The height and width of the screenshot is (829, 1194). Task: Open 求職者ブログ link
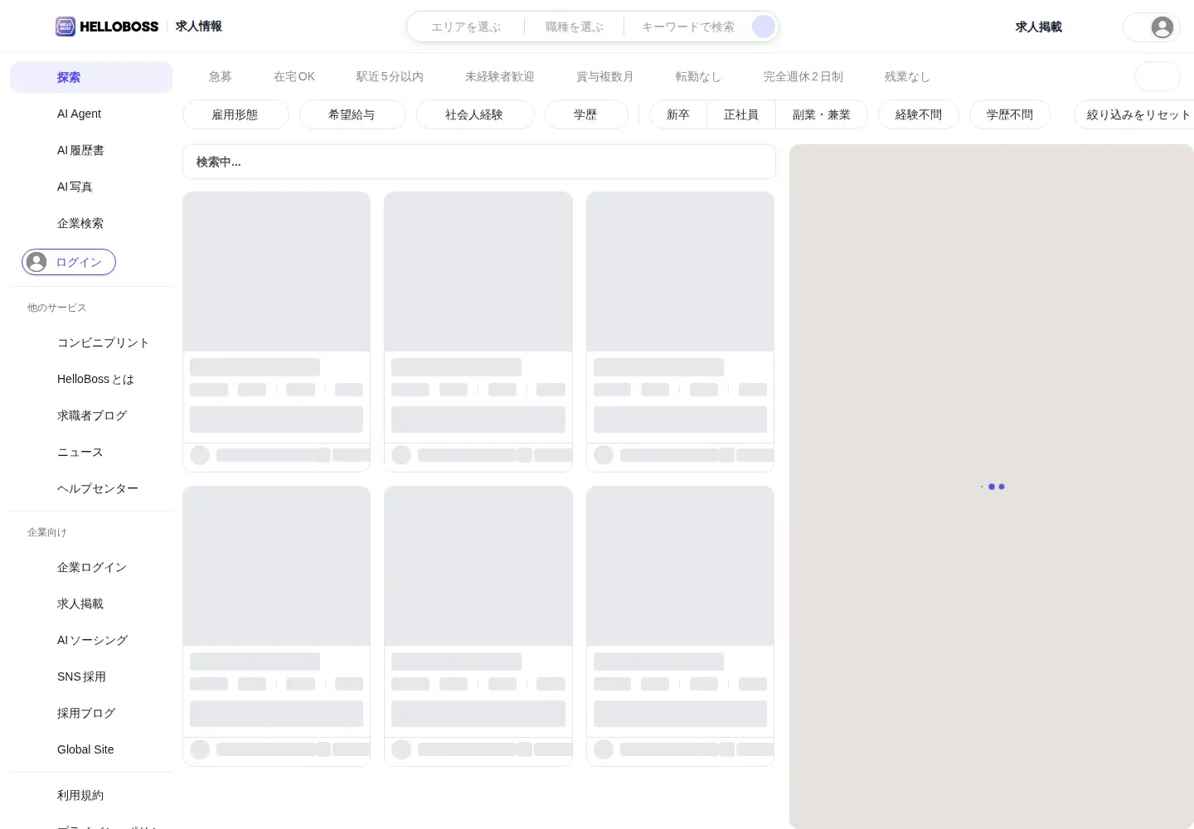click(91, 415)
